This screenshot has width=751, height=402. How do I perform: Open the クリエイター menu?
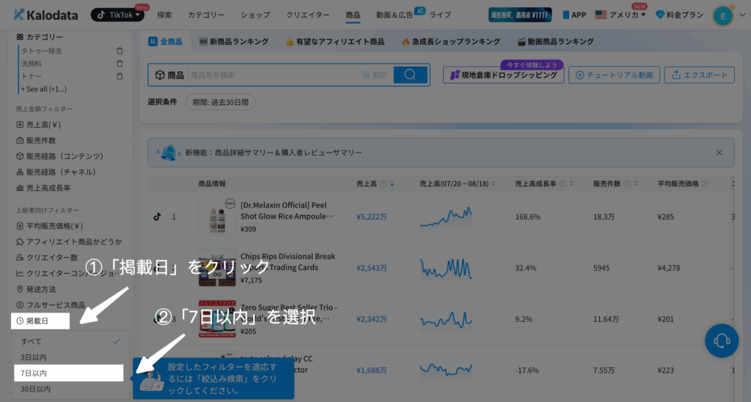coord(307,15)
